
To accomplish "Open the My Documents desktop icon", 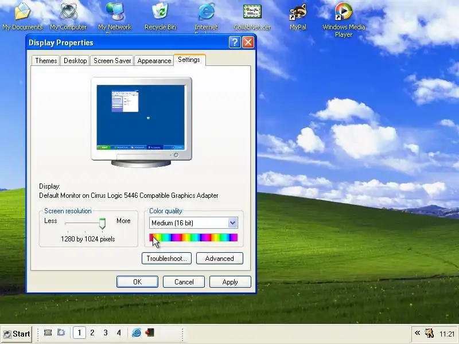I will (x=22, y=16).
